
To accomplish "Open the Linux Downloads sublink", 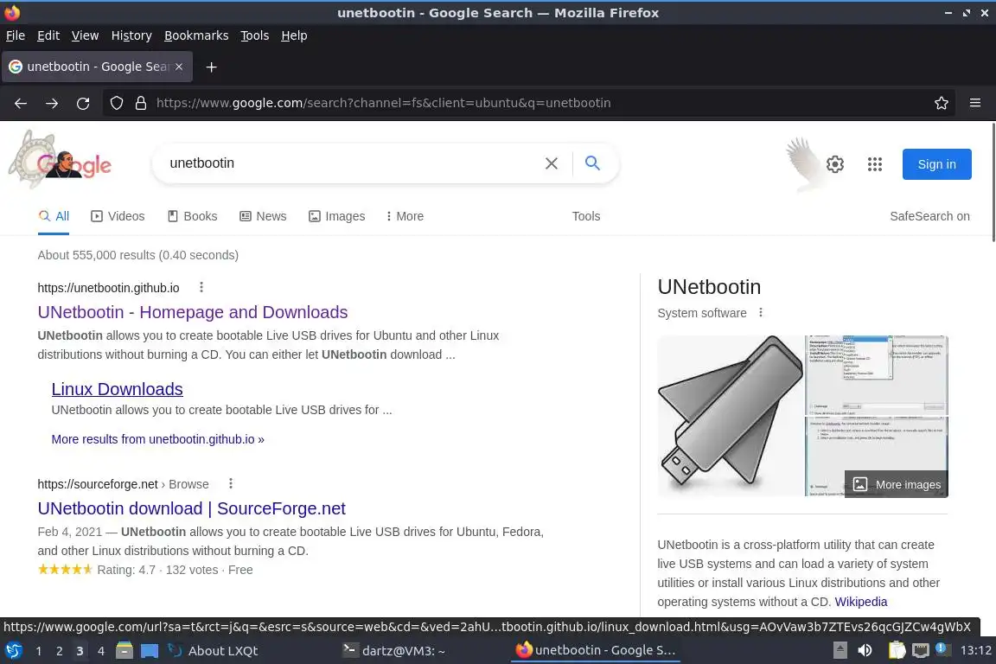I will (117, 389).
